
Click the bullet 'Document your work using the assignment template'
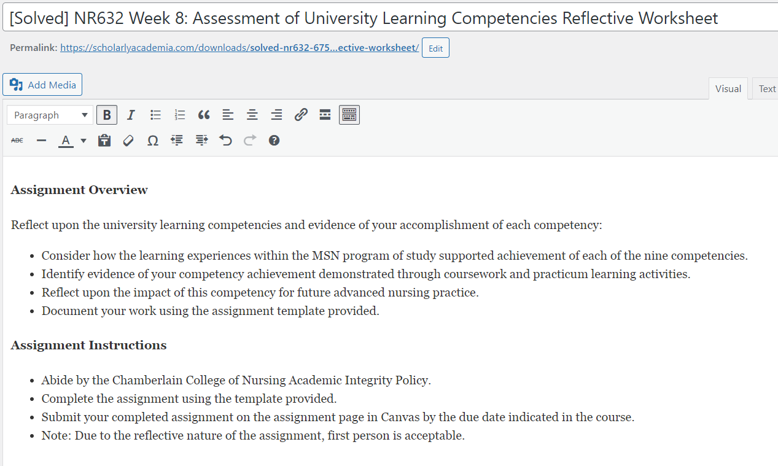211,311
